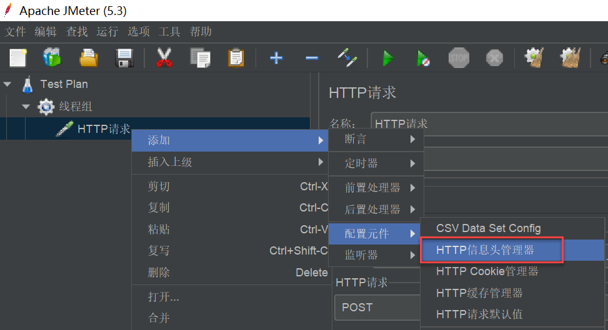
Task: Expand all with the plus icon
Action: [x=276, y=58]
